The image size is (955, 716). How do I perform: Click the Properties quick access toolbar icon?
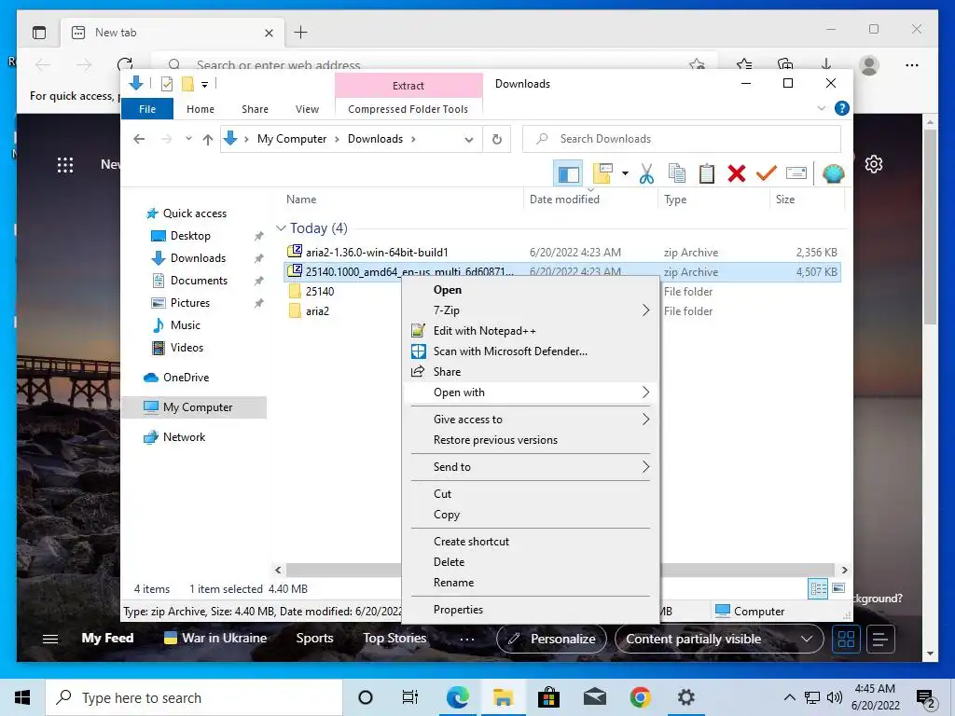pyautogui.click(x=166, y=84)
